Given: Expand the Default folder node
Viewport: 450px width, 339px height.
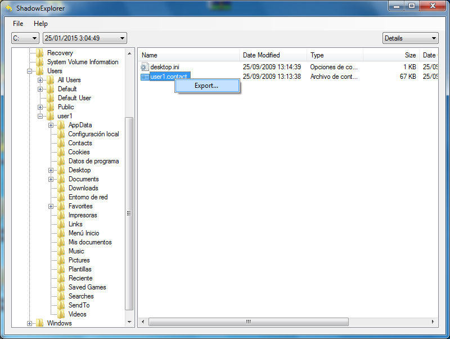Looking at the screenshot, I should click(40, 89).
